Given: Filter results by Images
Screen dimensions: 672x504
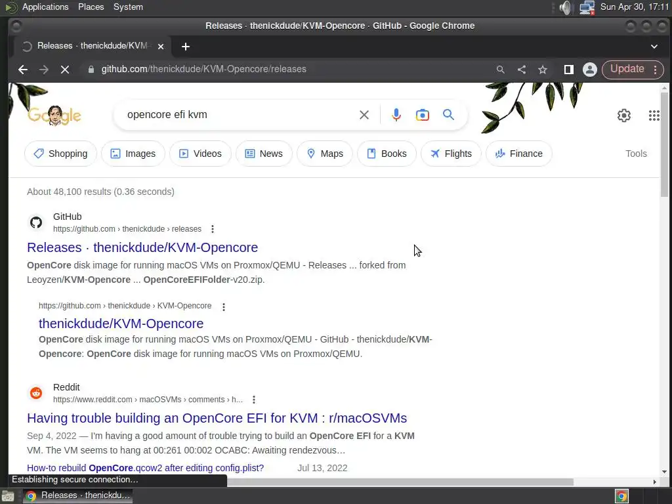Looking at the screenshot, I should (133, 154).
